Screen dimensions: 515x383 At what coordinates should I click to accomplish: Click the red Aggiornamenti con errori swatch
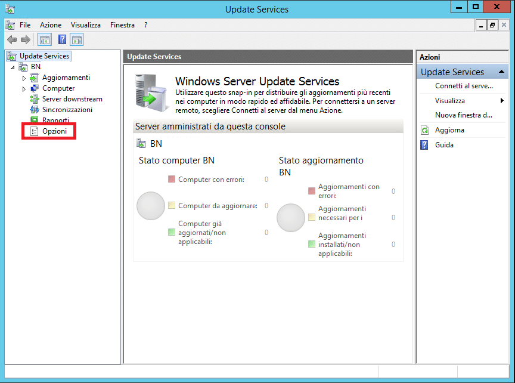pos(312,191)
